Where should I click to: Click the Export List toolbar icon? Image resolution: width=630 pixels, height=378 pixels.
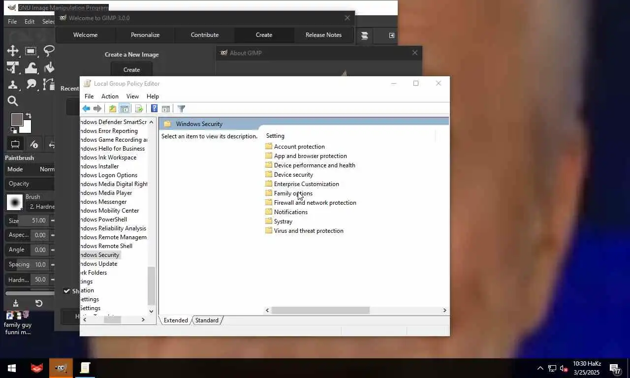pyautogui.click(x=139, y=109)
